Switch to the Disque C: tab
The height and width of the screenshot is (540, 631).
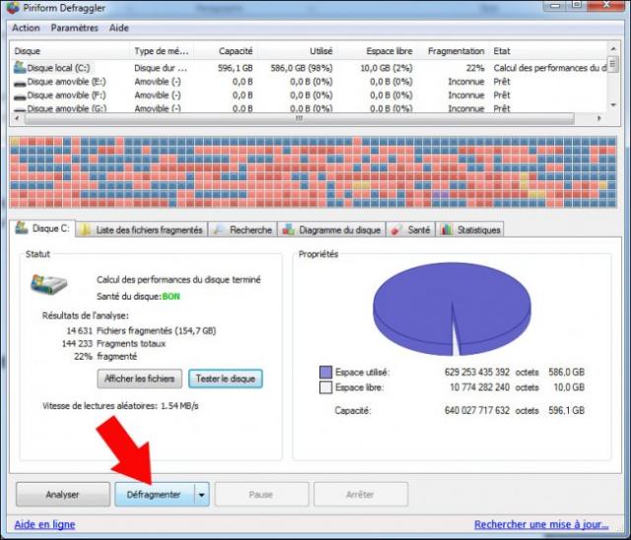click(41, 229)
